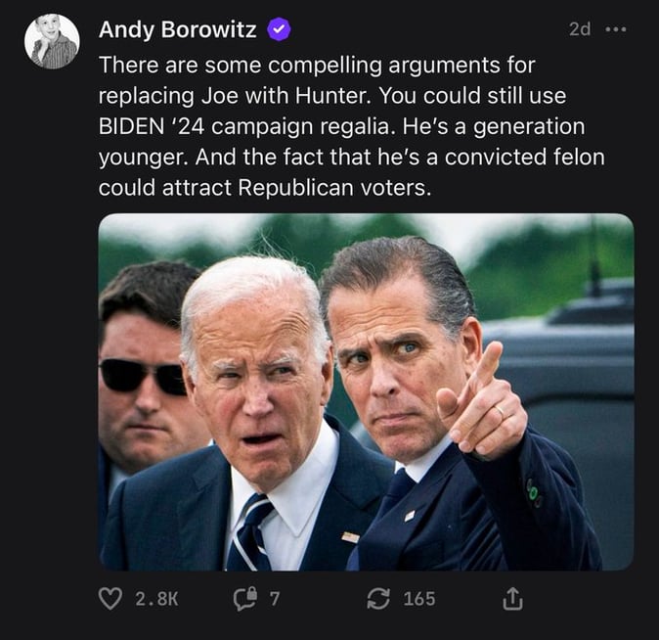Share the post with the upload arrow icon

coord(512,599)
